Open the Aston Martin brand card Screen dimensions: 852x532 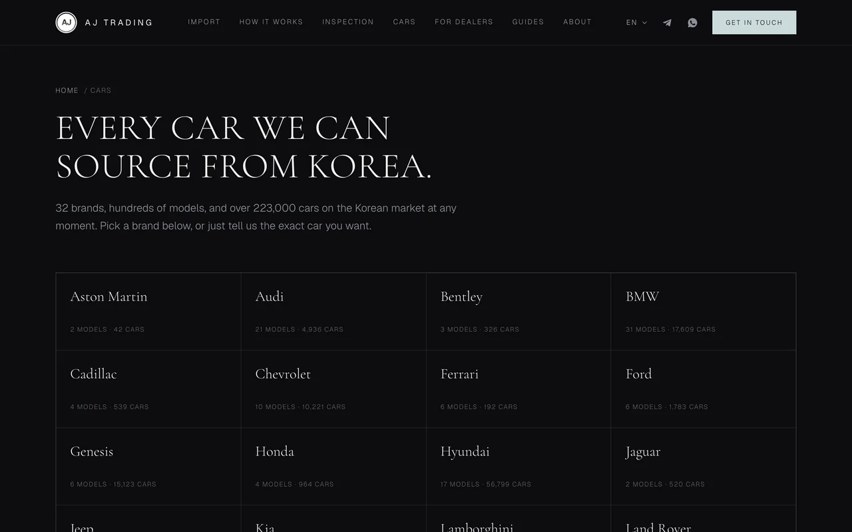(148, 312)
